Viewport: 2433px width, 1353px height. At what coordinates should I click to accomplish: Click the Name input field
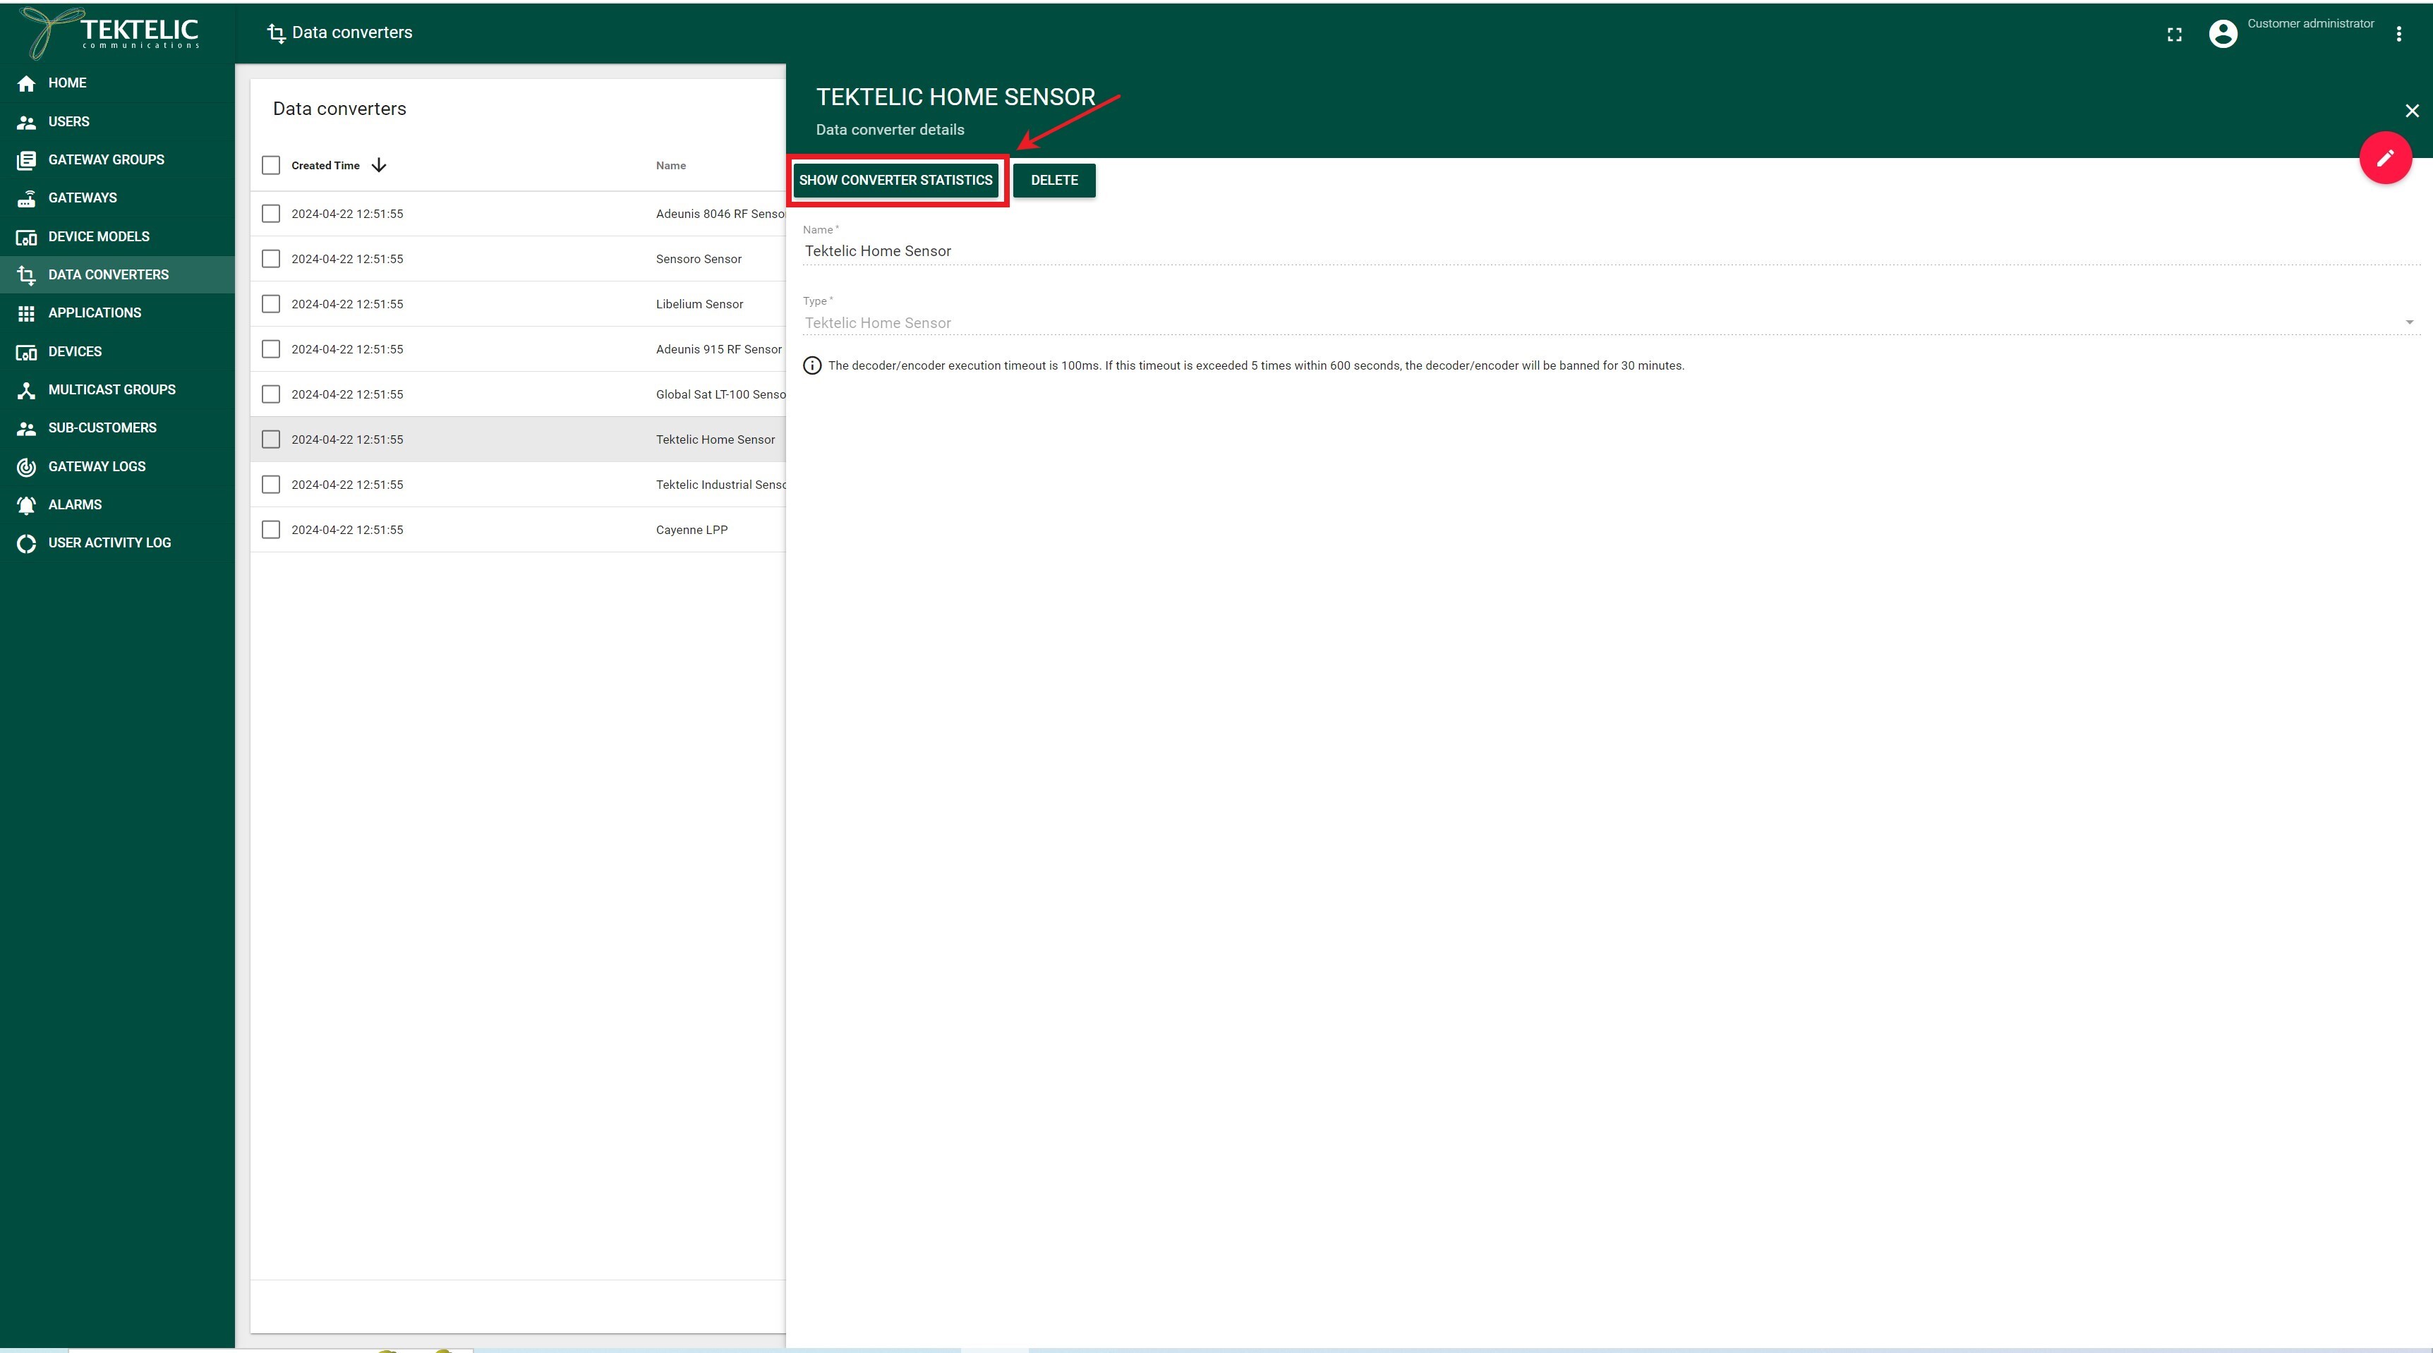click(1610, 251)
